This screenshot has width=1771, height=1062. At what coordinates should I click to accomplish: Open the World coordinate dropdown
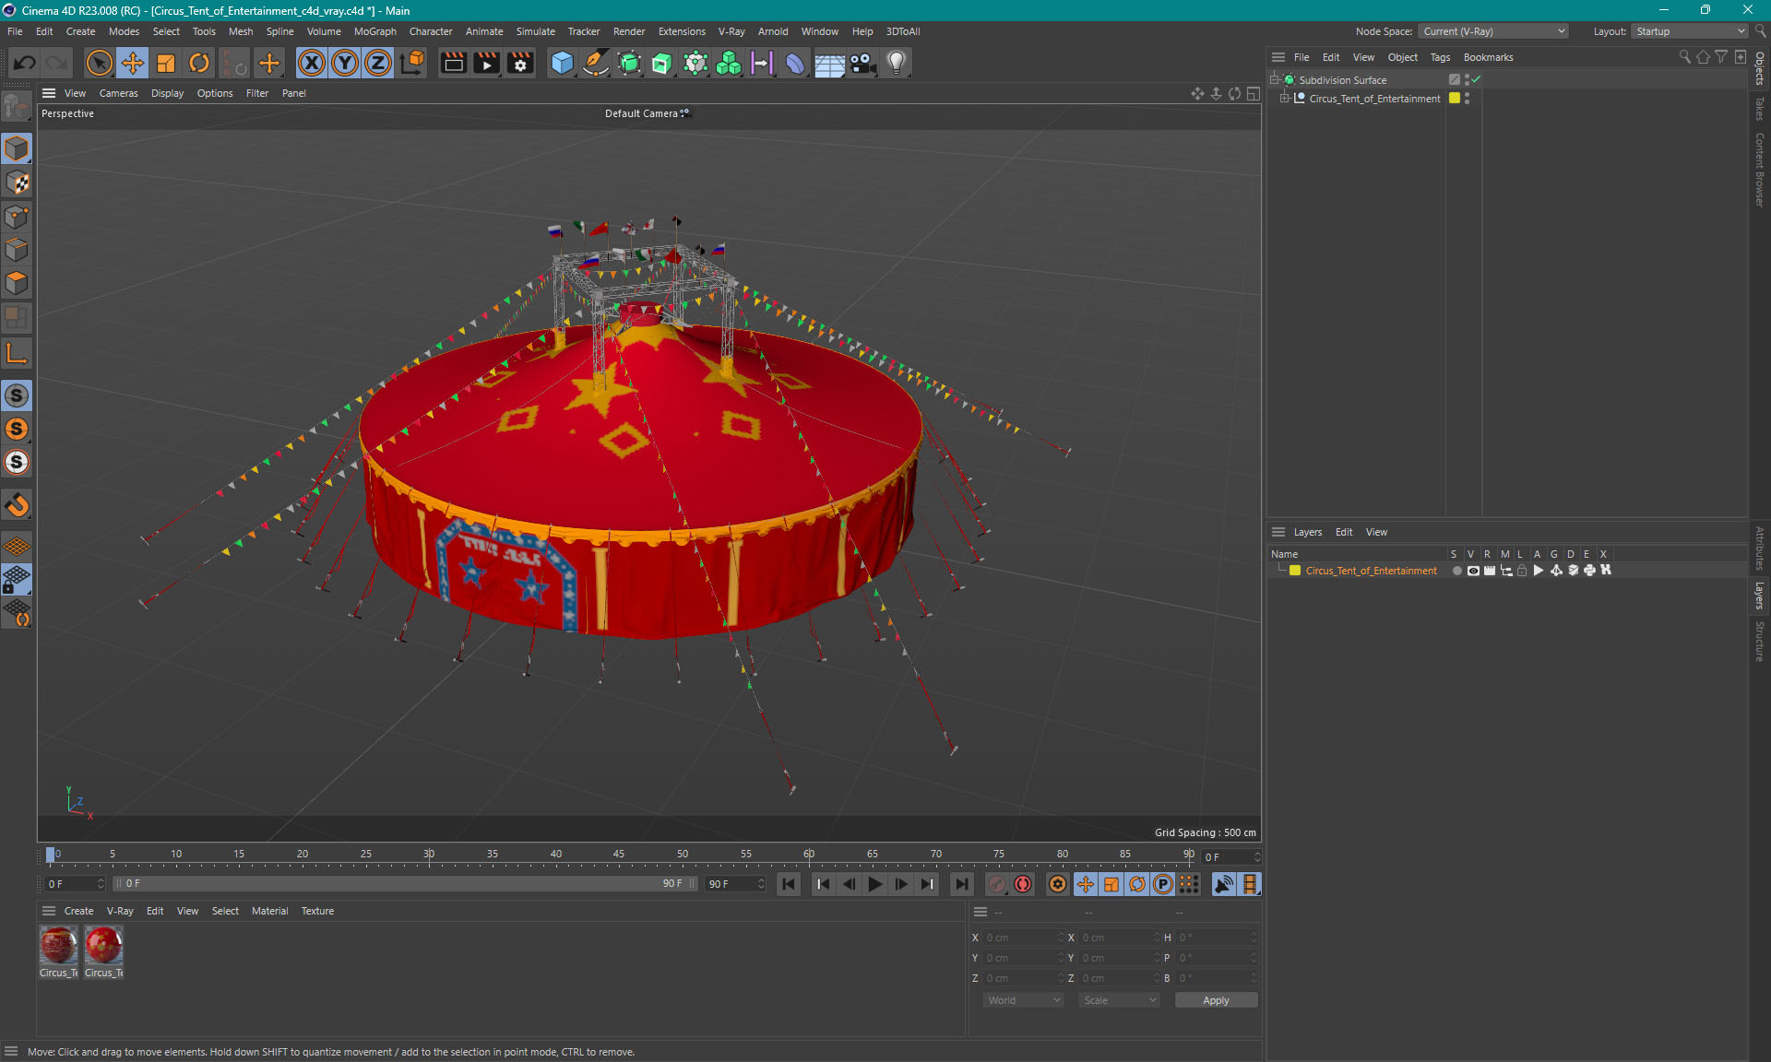pyautogui.click(x=1023, y=1000)
